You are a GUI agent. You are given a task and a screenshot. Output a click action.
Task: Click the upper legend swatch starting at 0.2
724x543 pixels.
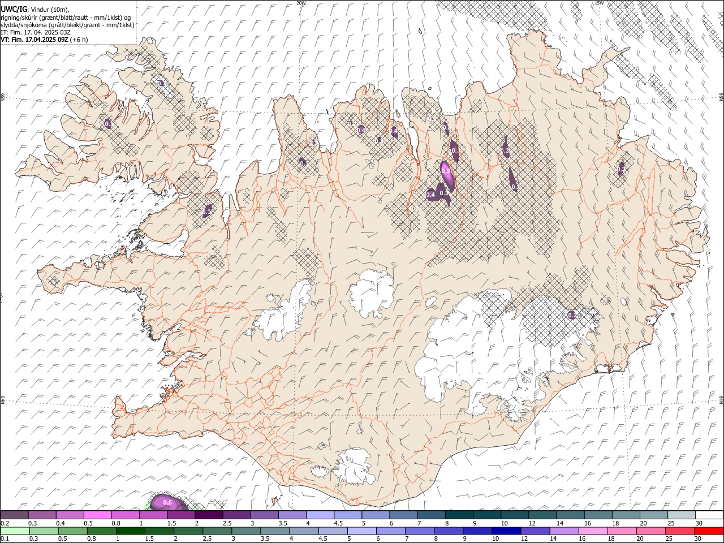point(15,515)
